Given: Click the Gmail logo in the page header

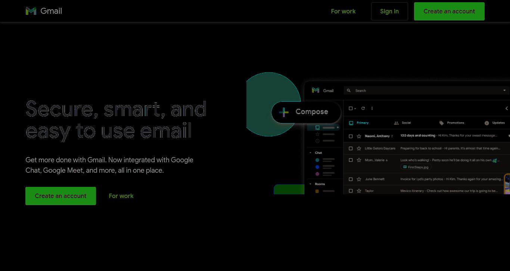Looking at the screenshot, I should tap(44, 11).
